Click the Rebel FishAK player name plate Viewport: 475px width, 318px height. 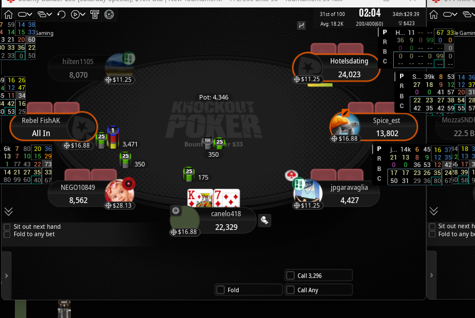tap(53, 127)
